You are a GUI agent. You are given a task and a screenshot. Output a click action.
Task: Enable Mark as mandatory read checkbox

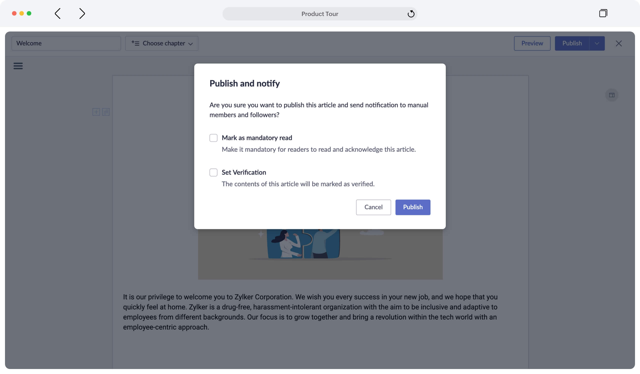[x=213, y=138]
